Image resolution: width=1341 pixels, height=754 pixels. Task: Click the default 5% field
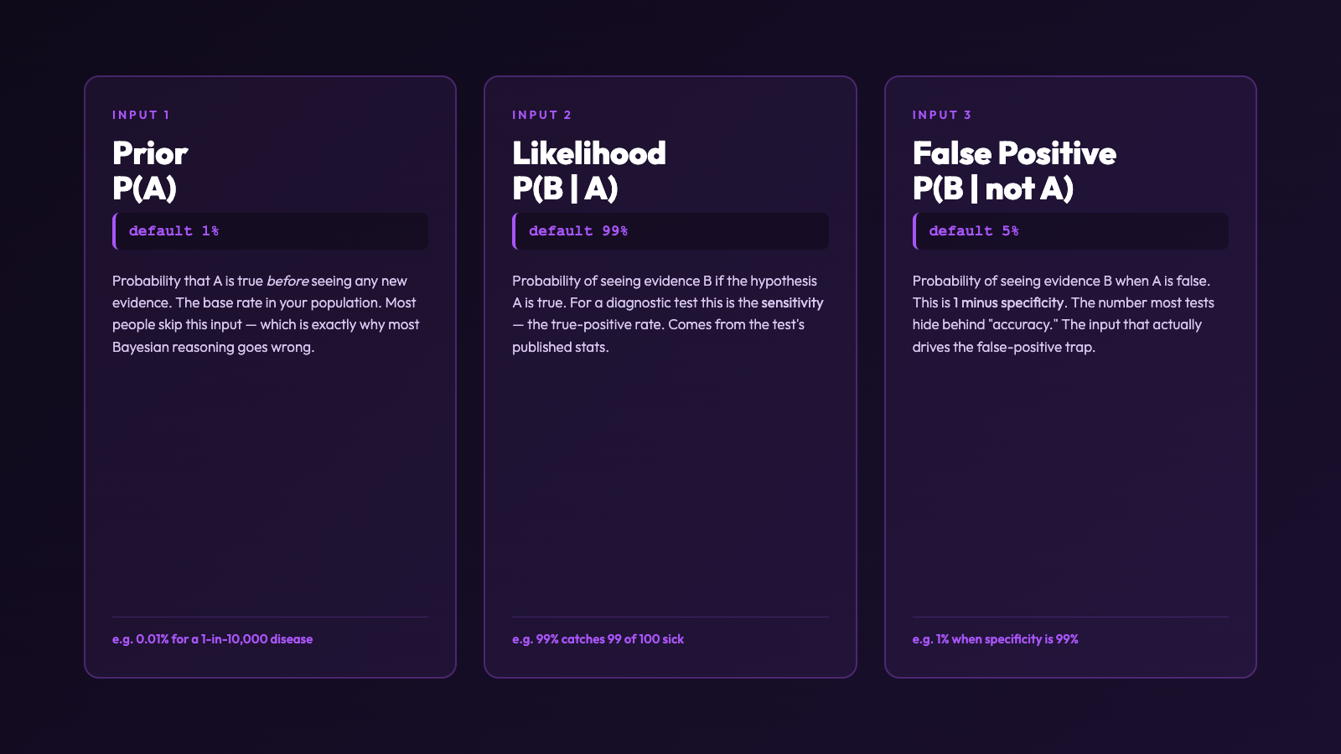[x=1070, y=231]
